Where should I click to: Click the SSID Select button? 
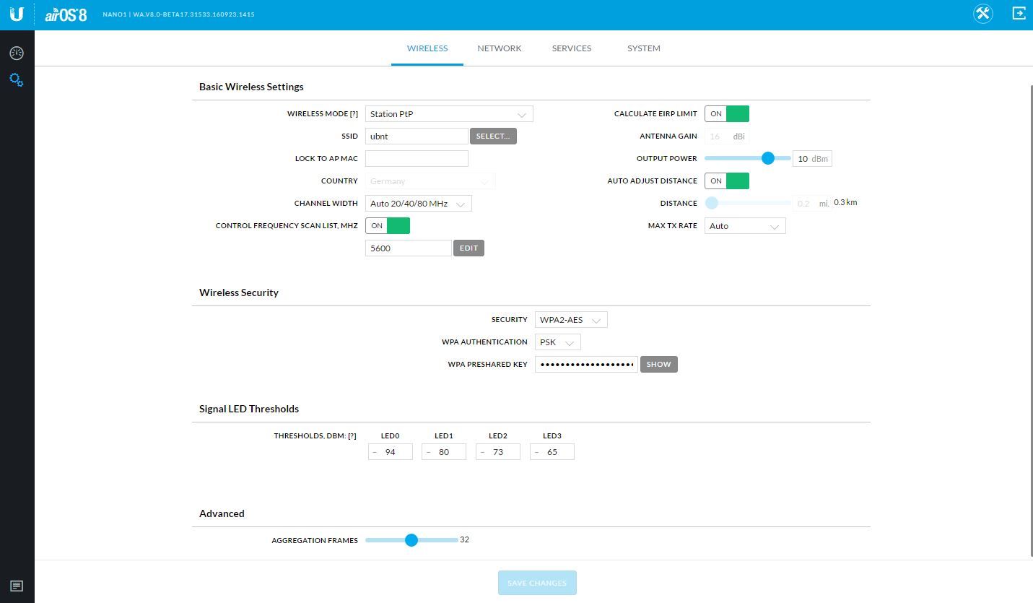(493, 136)
